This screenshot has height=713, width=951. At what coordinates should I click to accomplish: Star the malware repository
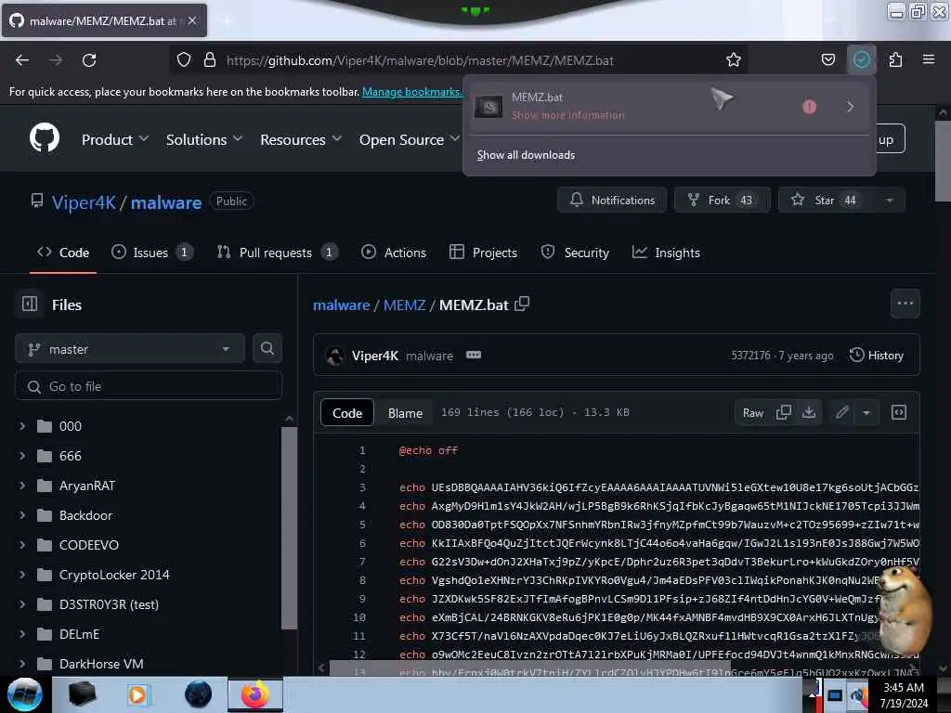click(x=827, y=201)
